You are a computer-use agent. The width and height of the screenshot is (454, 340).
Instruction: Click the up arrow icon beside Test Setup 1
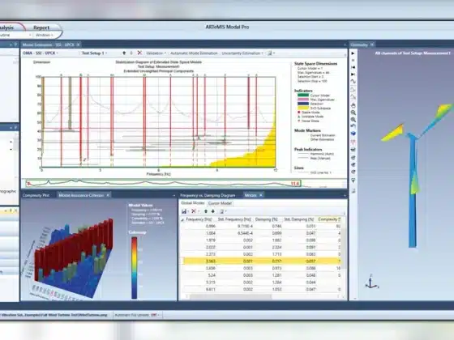pos(124,53)
